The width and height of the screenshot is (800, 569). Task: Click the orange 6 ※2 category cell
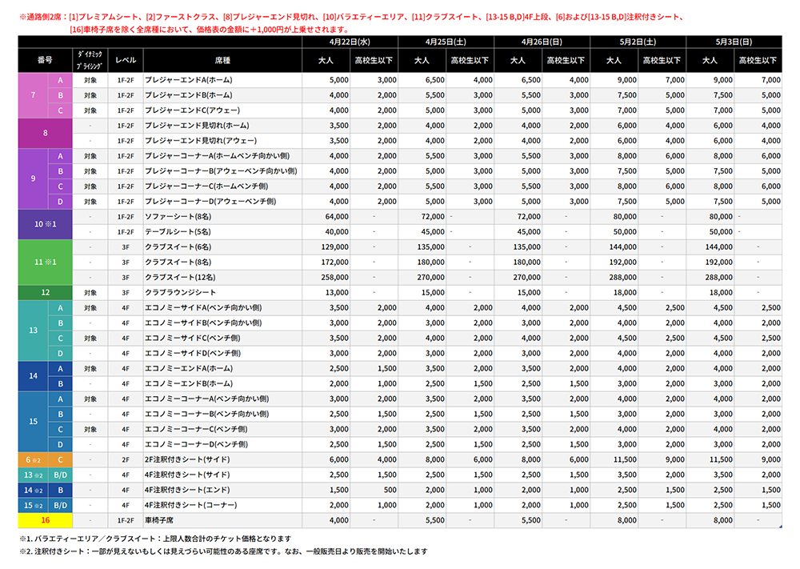coord(33,459)
